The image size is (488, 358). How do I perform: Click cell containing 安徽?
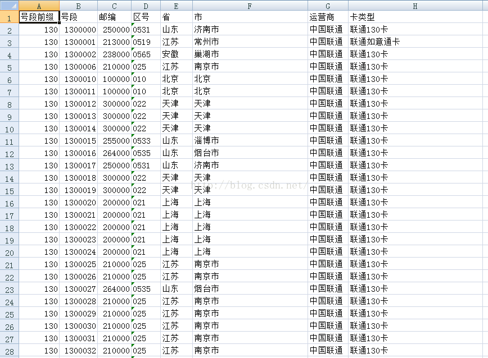[x=177, y=54]
